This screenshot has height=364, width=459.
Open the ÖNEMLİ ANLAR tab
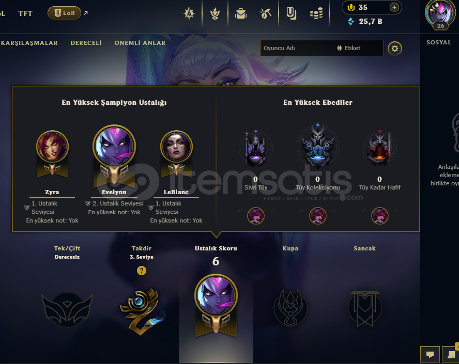(140, 43)
